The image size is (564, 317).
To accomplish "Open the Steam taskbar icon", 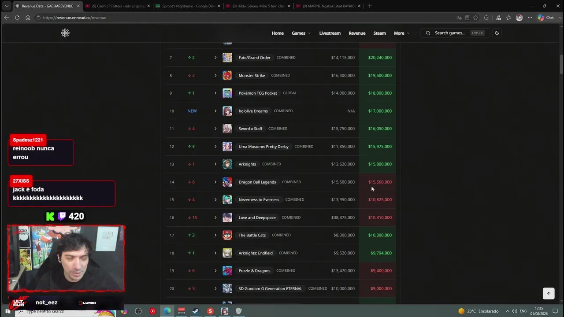I will [196, 311].
